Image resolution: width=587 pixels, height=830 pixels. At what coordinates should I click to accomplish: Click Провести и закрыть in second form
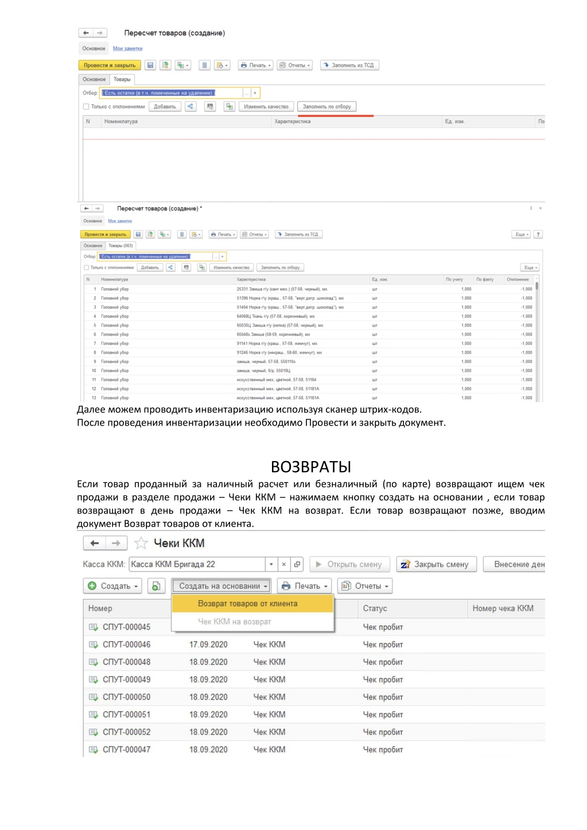click(x=106, y=234)
